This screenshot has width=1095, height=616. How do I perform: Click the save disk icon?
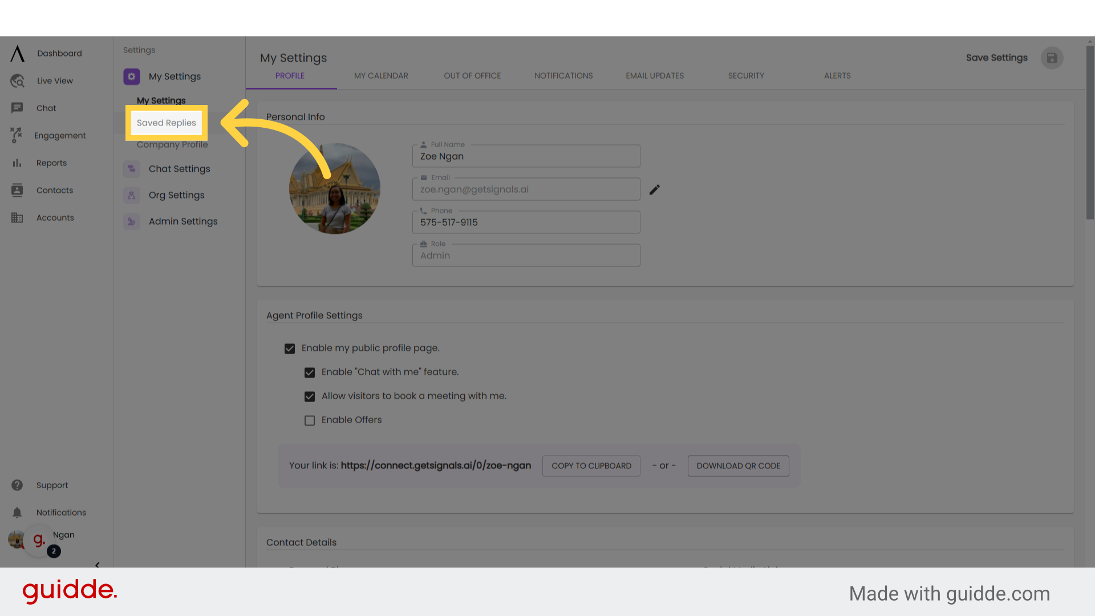[x=1052, y=58]
